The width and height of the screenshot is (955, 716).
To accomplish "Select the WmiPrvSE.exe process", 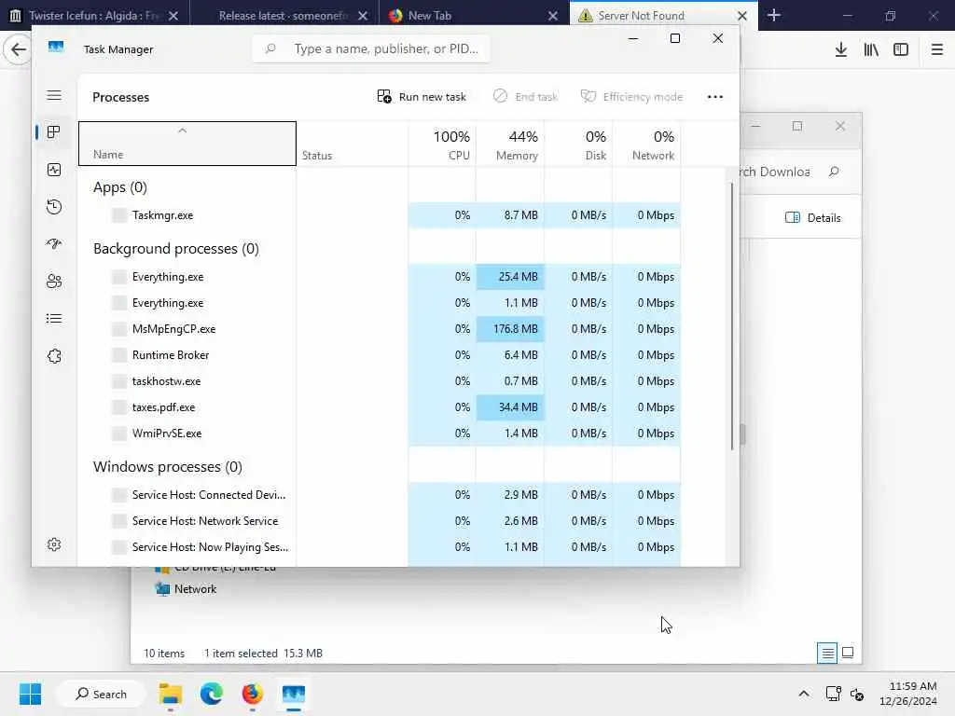I will point(380,434).
